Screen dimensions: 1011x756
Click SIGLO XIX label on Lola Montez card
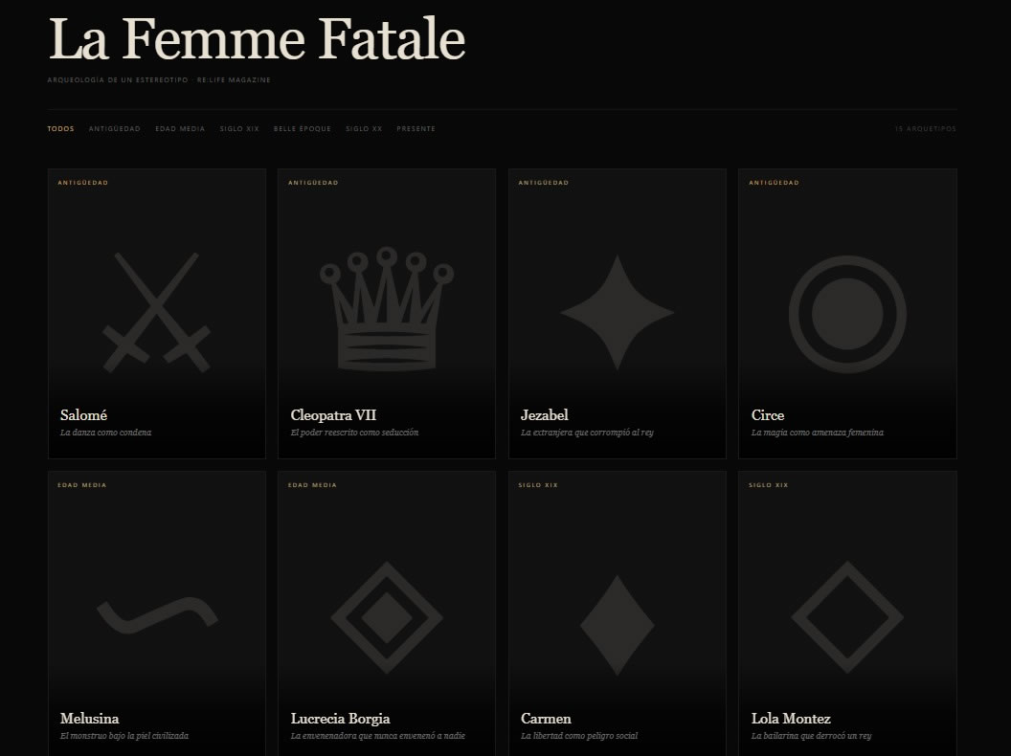pos(768,484)
